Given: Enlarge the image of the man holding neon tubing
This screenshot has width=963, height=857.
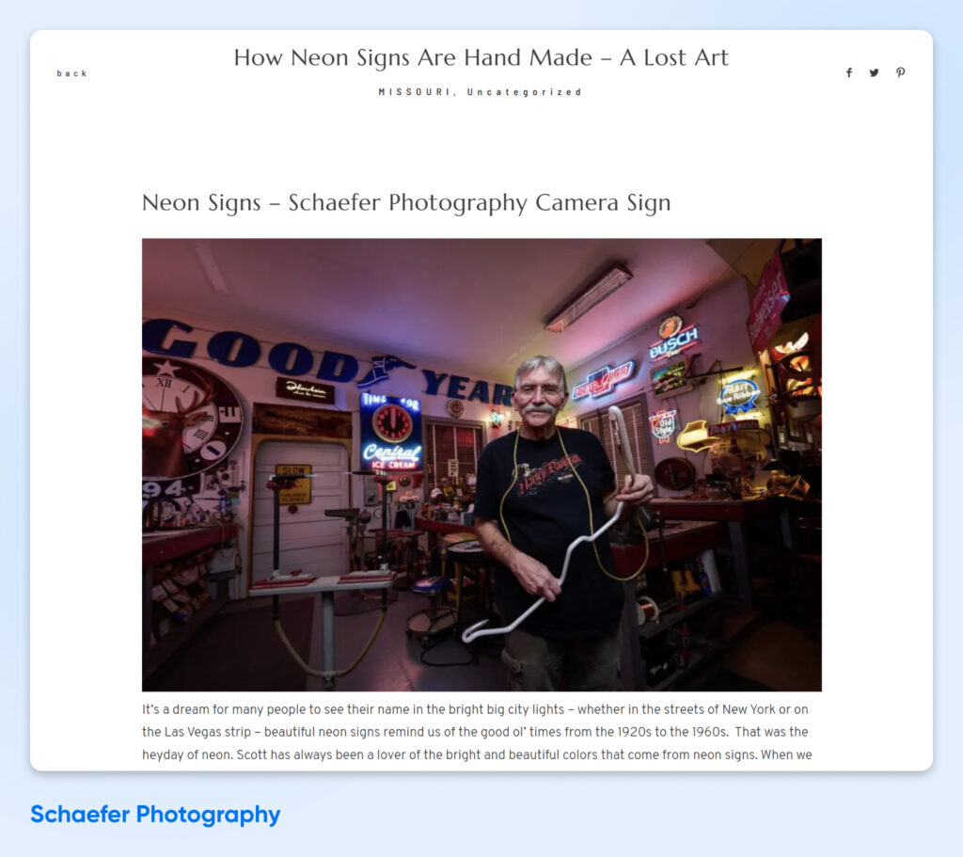Looking at the screenshot, I should click(x=481, y=466).
